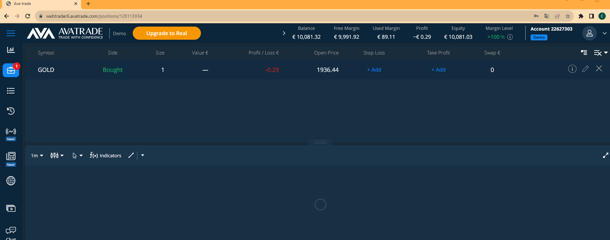Open the video tutorials icon
This screenshot has width=610, height=240.
[11, 208]
